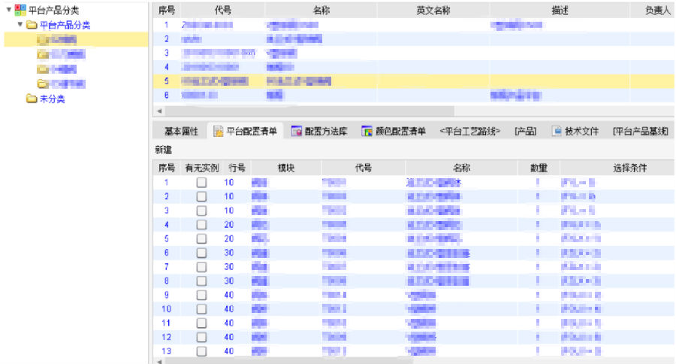The width and height of the screenshot is (676, 364).
Task: Collapse the root 平台产品分类 tree node
Action: pyautogui.click(x=8, y=10)
